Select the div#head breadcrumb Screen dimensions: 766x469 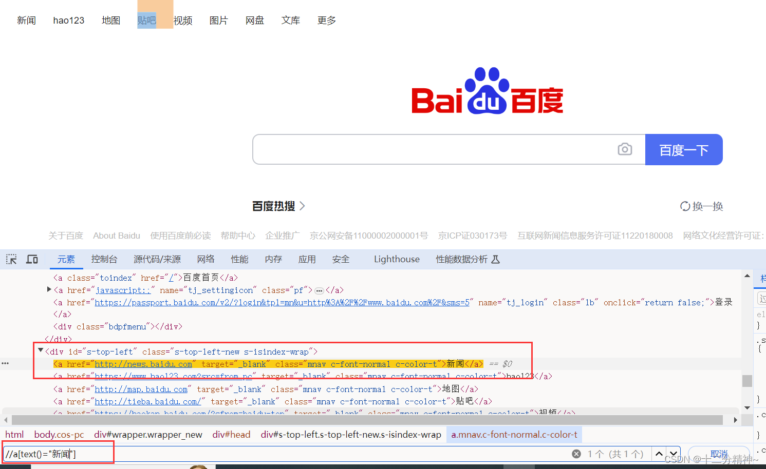tap(231, 435)
